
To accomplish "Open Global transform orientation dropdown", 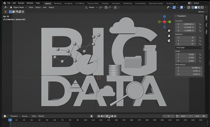I will pos(91,7).
